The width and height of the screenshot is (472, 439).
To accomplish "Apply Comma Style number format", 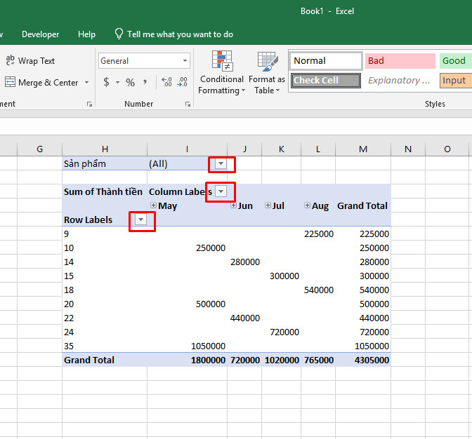I will tap(145, 82).
